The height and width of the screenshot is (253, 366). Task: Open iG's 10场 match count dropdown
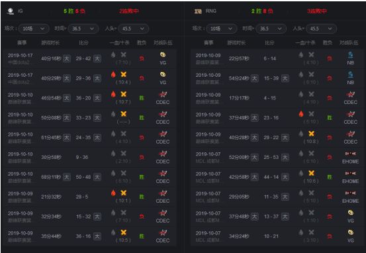[34, 28]
